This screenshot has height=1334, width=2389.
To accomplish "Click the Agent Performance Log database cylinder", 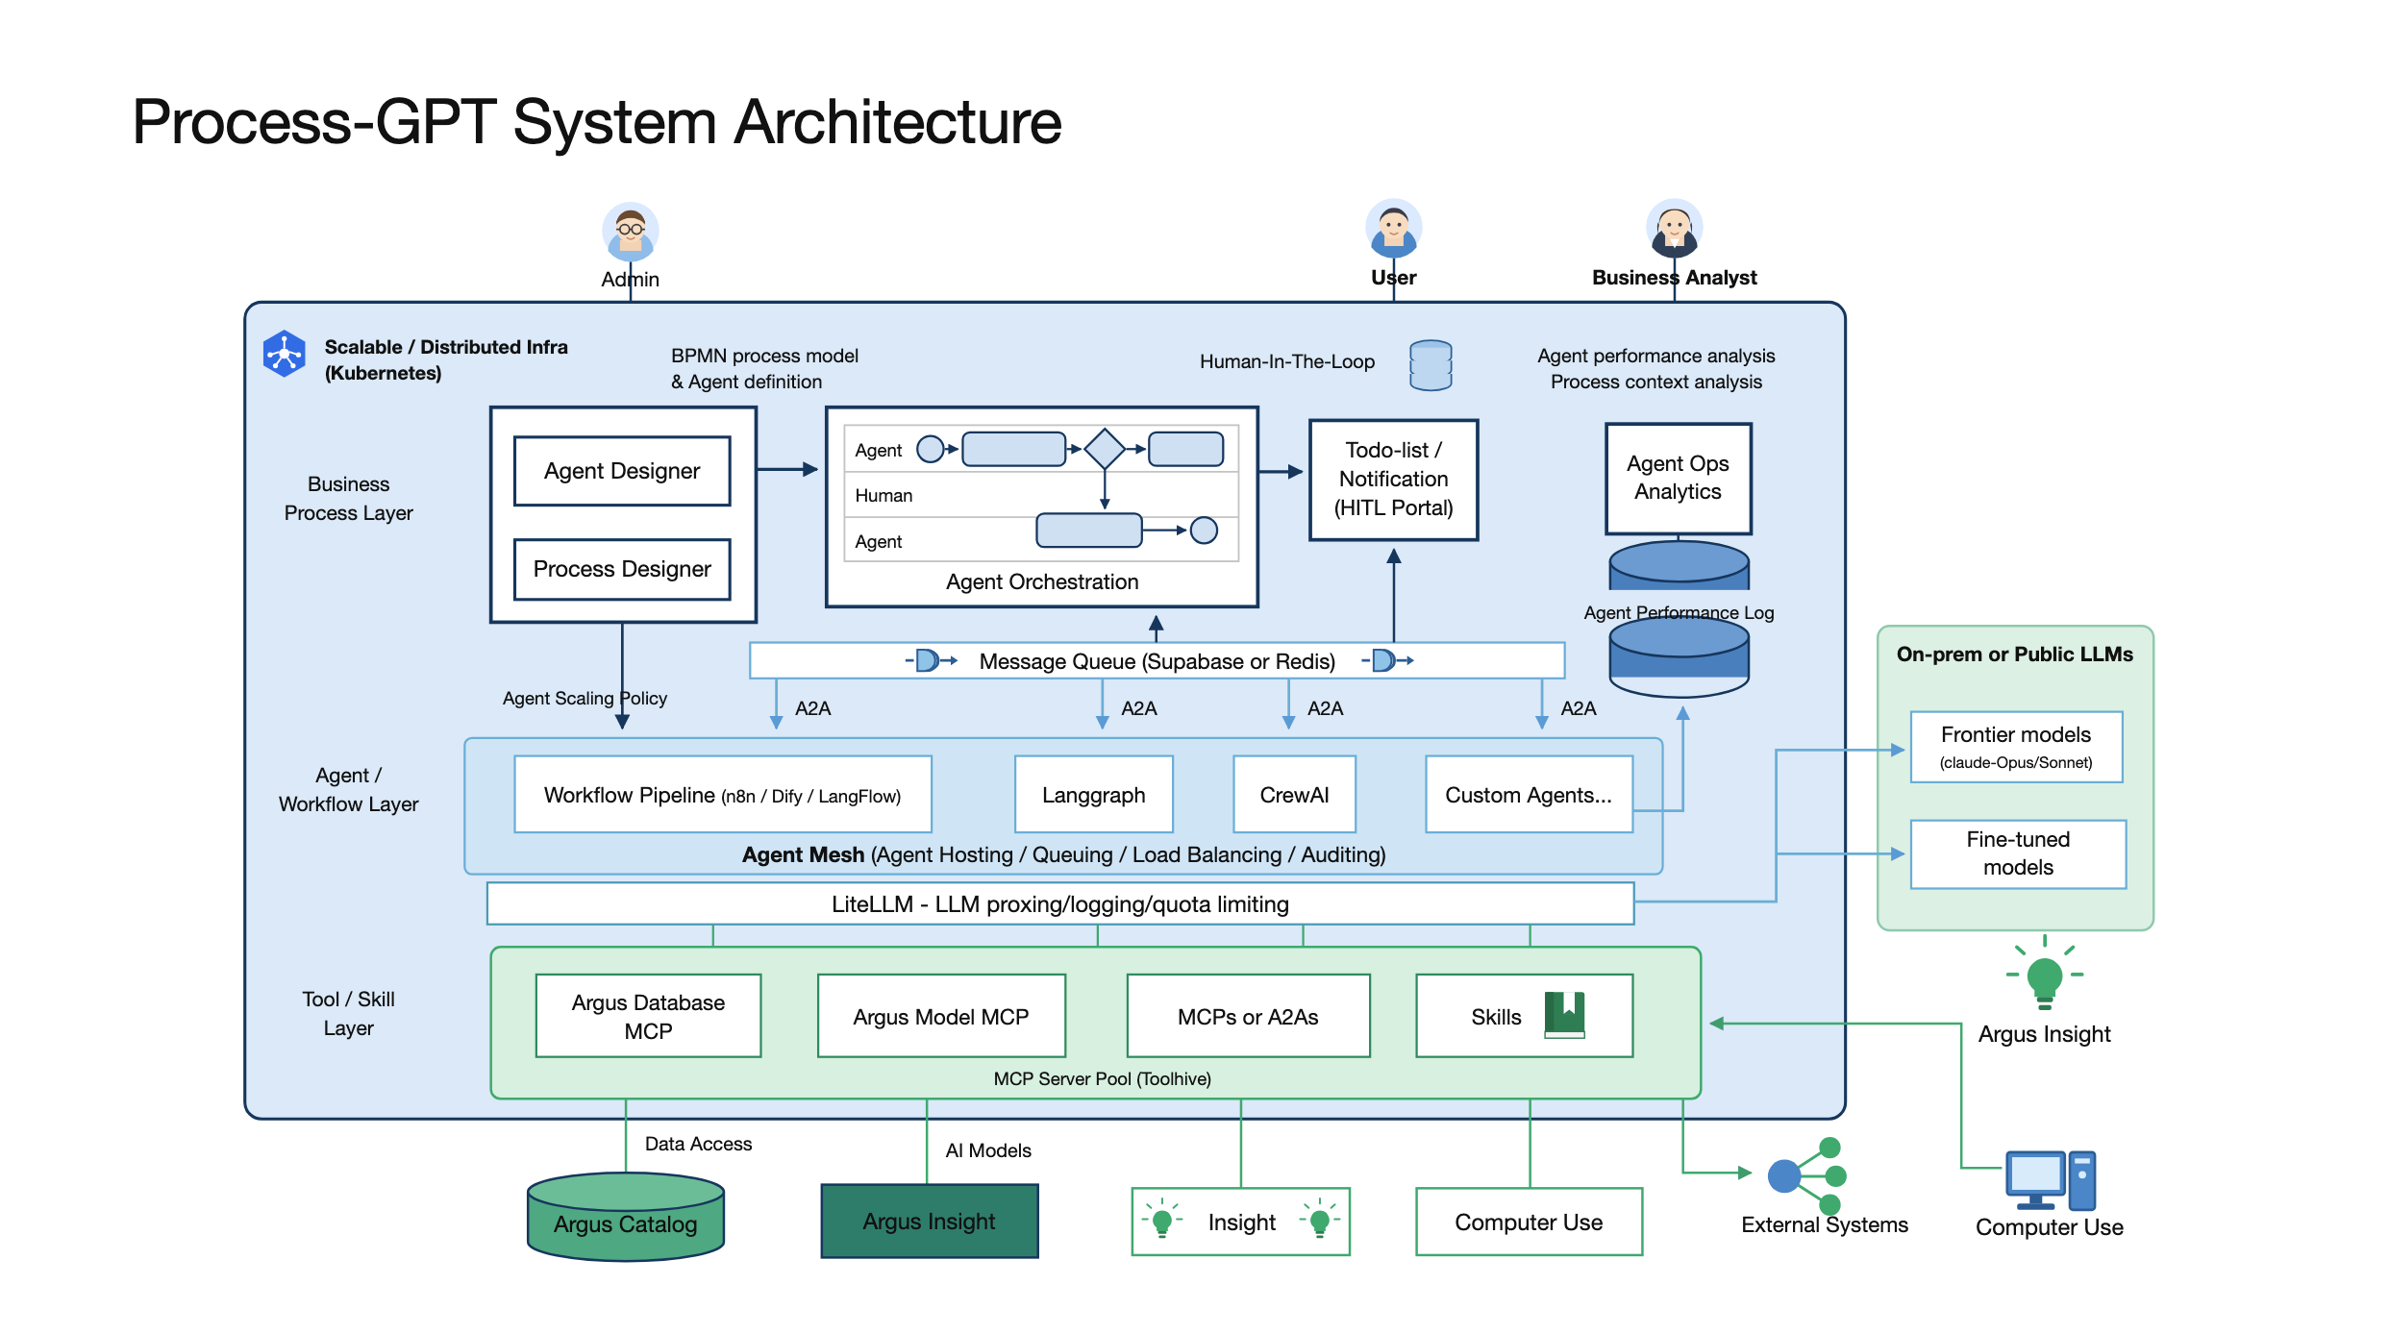I will coord(1679,656).
